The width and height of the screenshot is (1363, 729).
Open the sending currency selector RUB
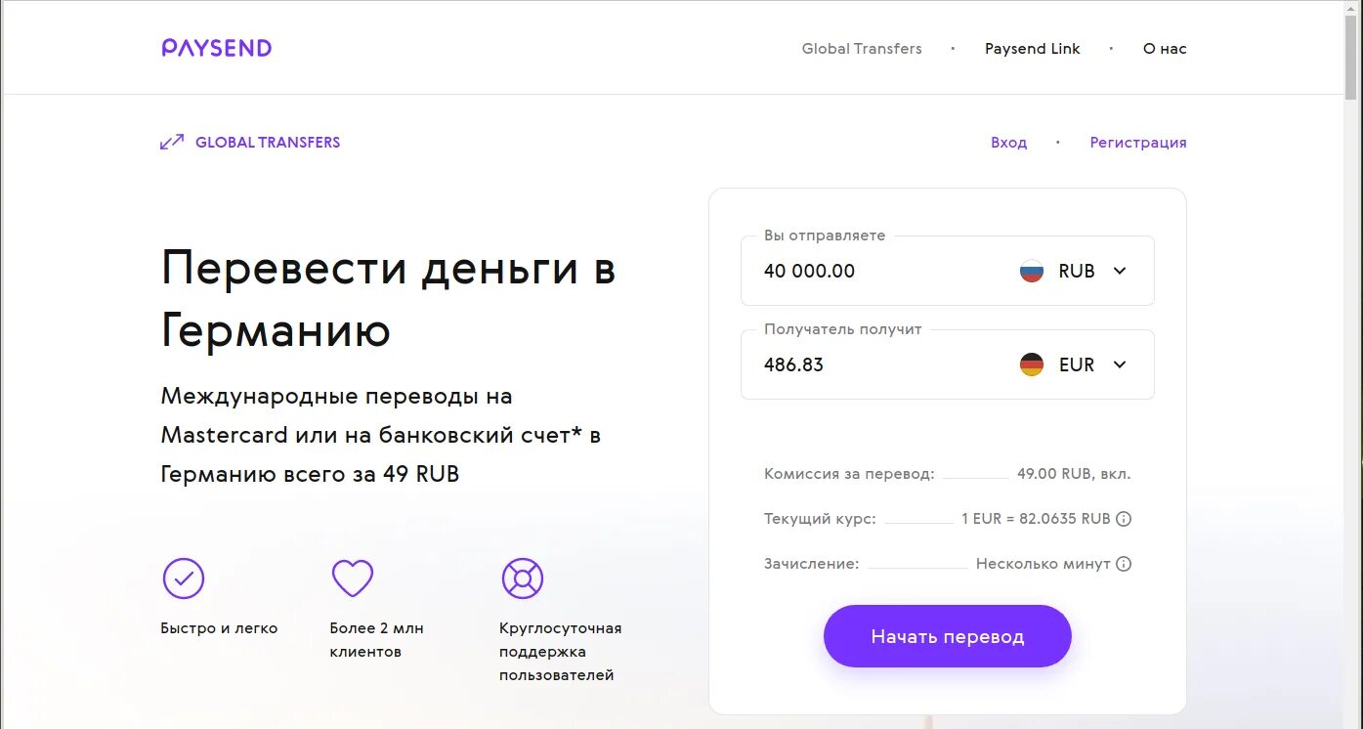pyautogui.click(x=1074, y=271)
